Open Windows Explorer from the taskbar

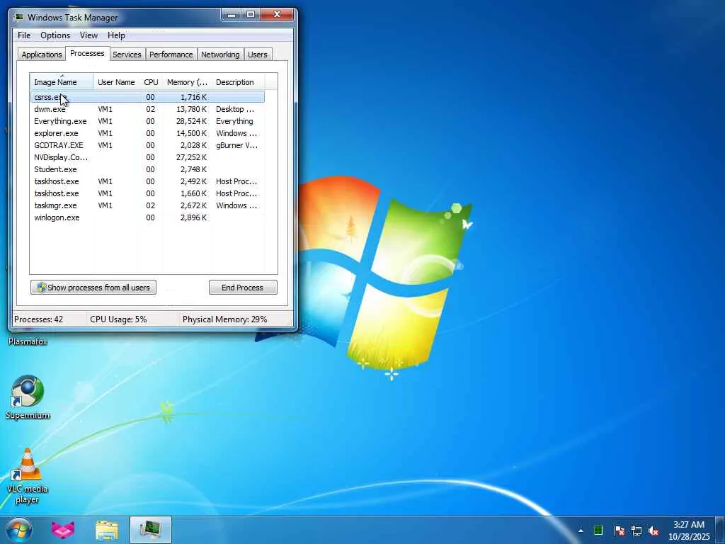(107, 530)
